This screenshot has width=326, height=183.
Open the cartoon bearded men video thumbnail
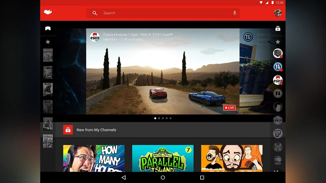(x=232, y=158)
